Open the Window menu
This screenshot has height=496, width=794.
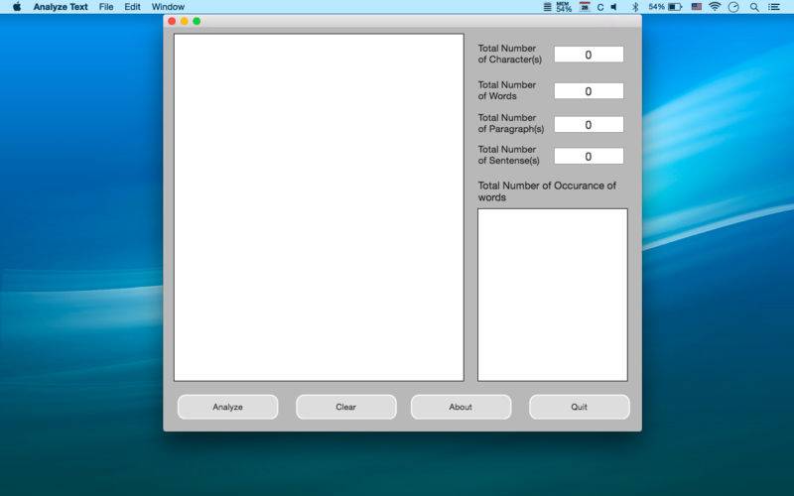pos(168,7)
